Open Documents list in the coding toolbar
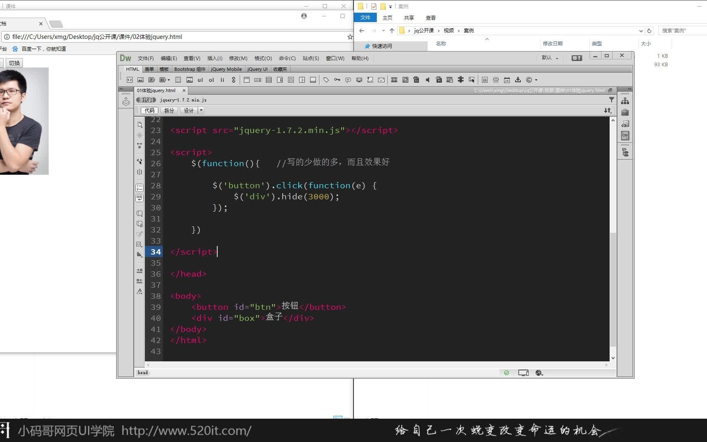The height and width of the screenshot is (442, 707). (140, 124)
